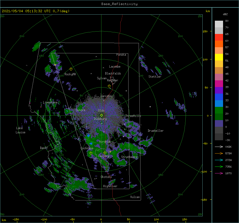239x223 pixels.
Task: Click the light gray 80 dBZ swatch
Action: 219,24
